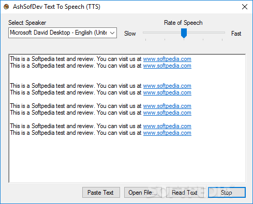Screen dimensions: 253x204
Task: Click the Slow label beside the slider
Action: (x=130, y=34)
